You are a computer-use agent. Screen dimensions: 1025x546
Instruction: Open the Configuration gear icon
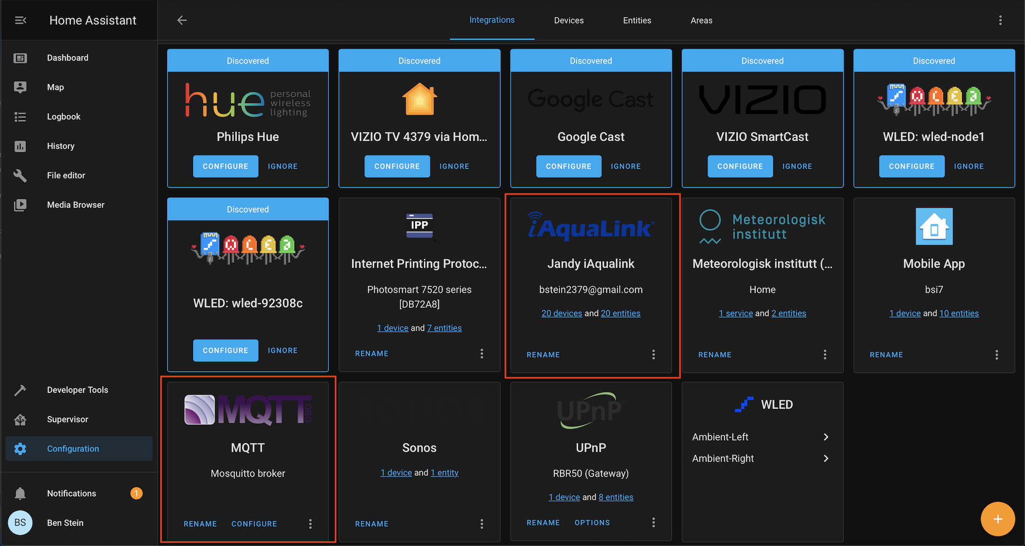pyautogui.click(x=20, y=449)
